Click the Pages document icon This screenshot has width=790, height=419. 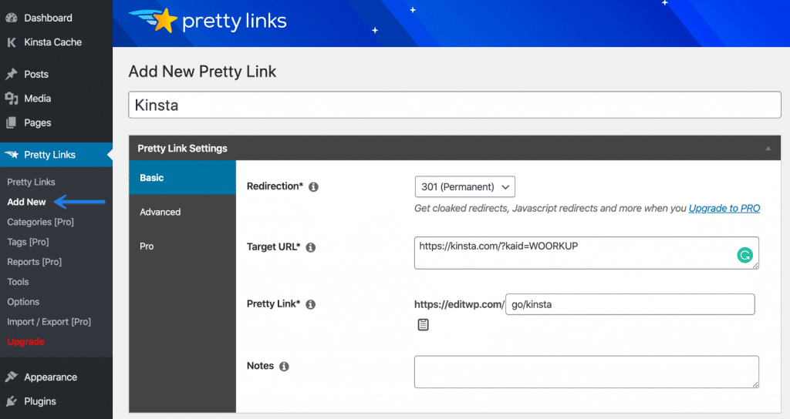tap(11, 122)
